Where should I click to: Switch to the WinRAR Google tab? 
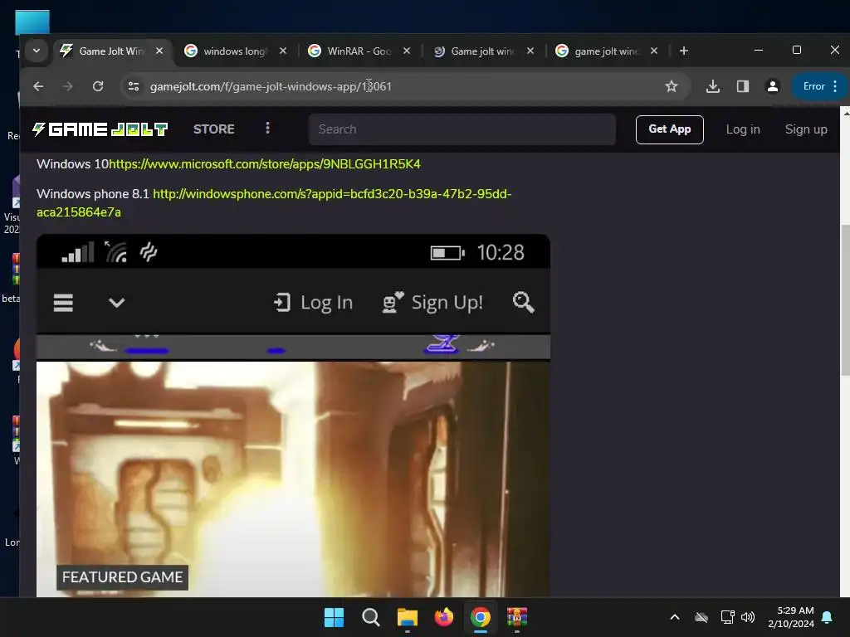(359, 51)
